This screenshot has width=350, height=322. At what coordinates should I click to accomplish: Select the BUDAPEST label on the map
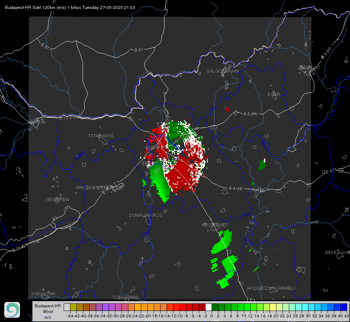tap(156, 148)
